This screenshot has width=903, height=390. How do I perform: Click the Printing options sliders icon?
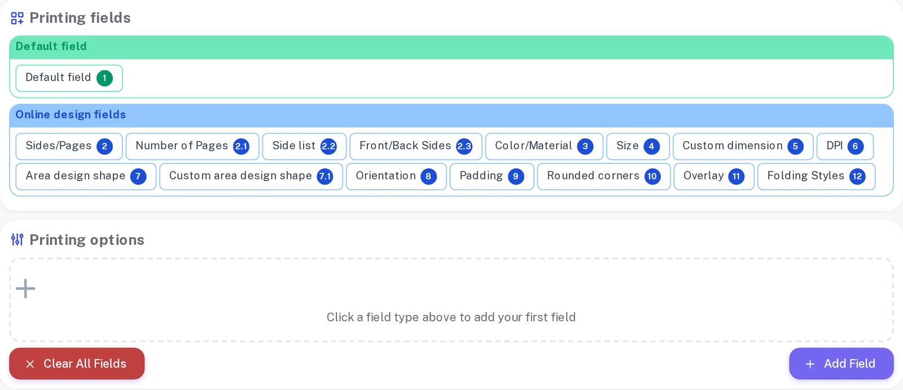17,240
